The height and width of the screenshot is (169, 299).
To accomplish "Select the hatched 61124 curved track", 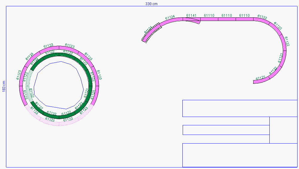I will [x=152, y=32].
